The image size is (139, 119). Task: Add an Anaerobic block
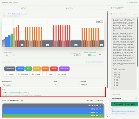(54, 69)
